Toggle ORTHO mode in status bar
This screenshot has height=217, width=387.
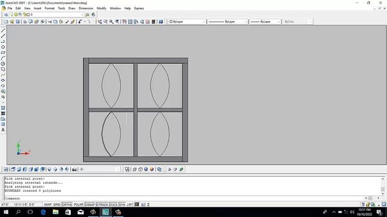[x=67, y=204]
